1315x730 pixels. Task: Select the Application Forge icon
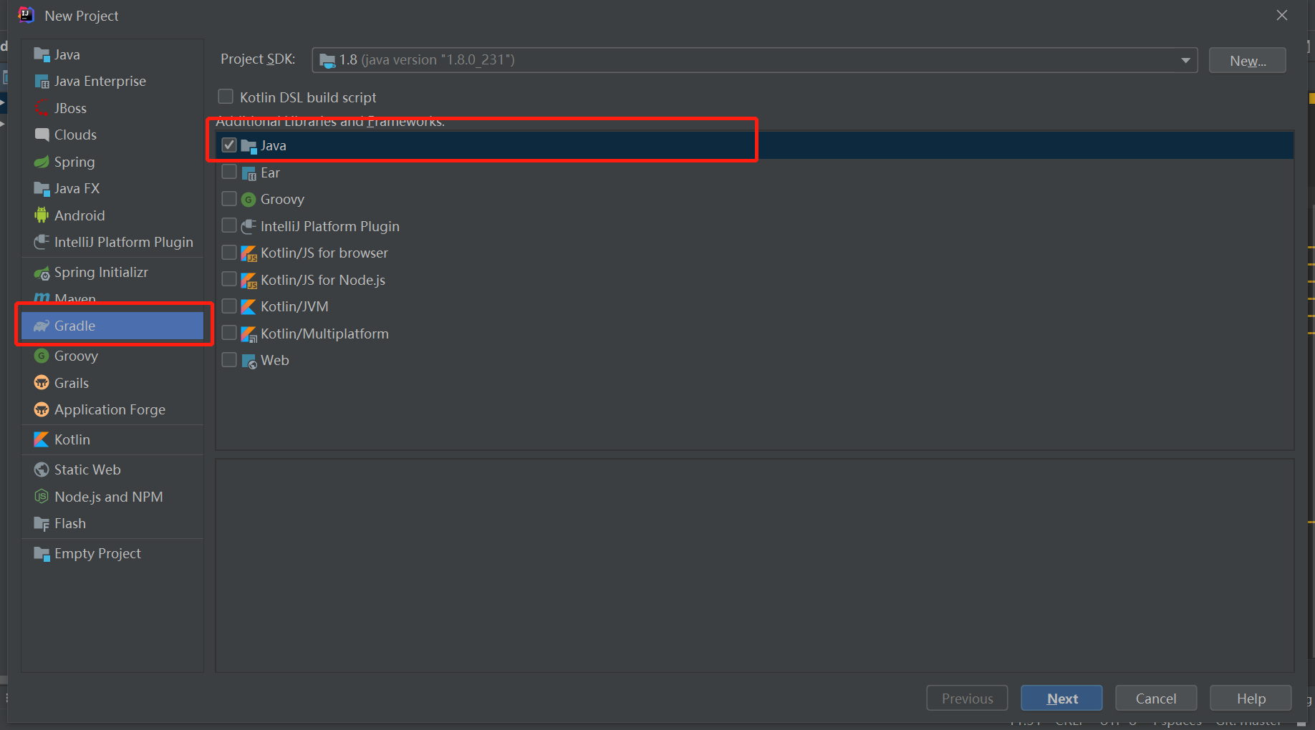[42, 409]
